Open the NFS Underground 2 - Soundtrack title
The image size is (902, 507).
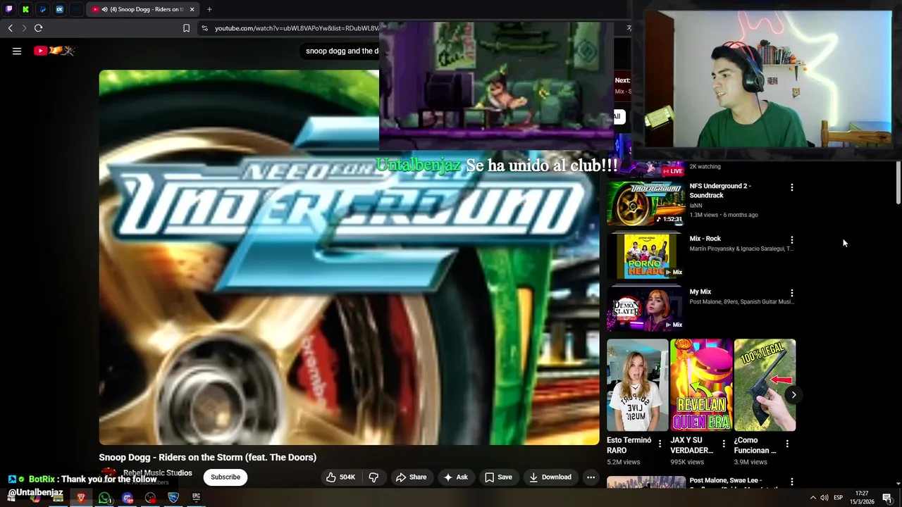pos(720,191)
